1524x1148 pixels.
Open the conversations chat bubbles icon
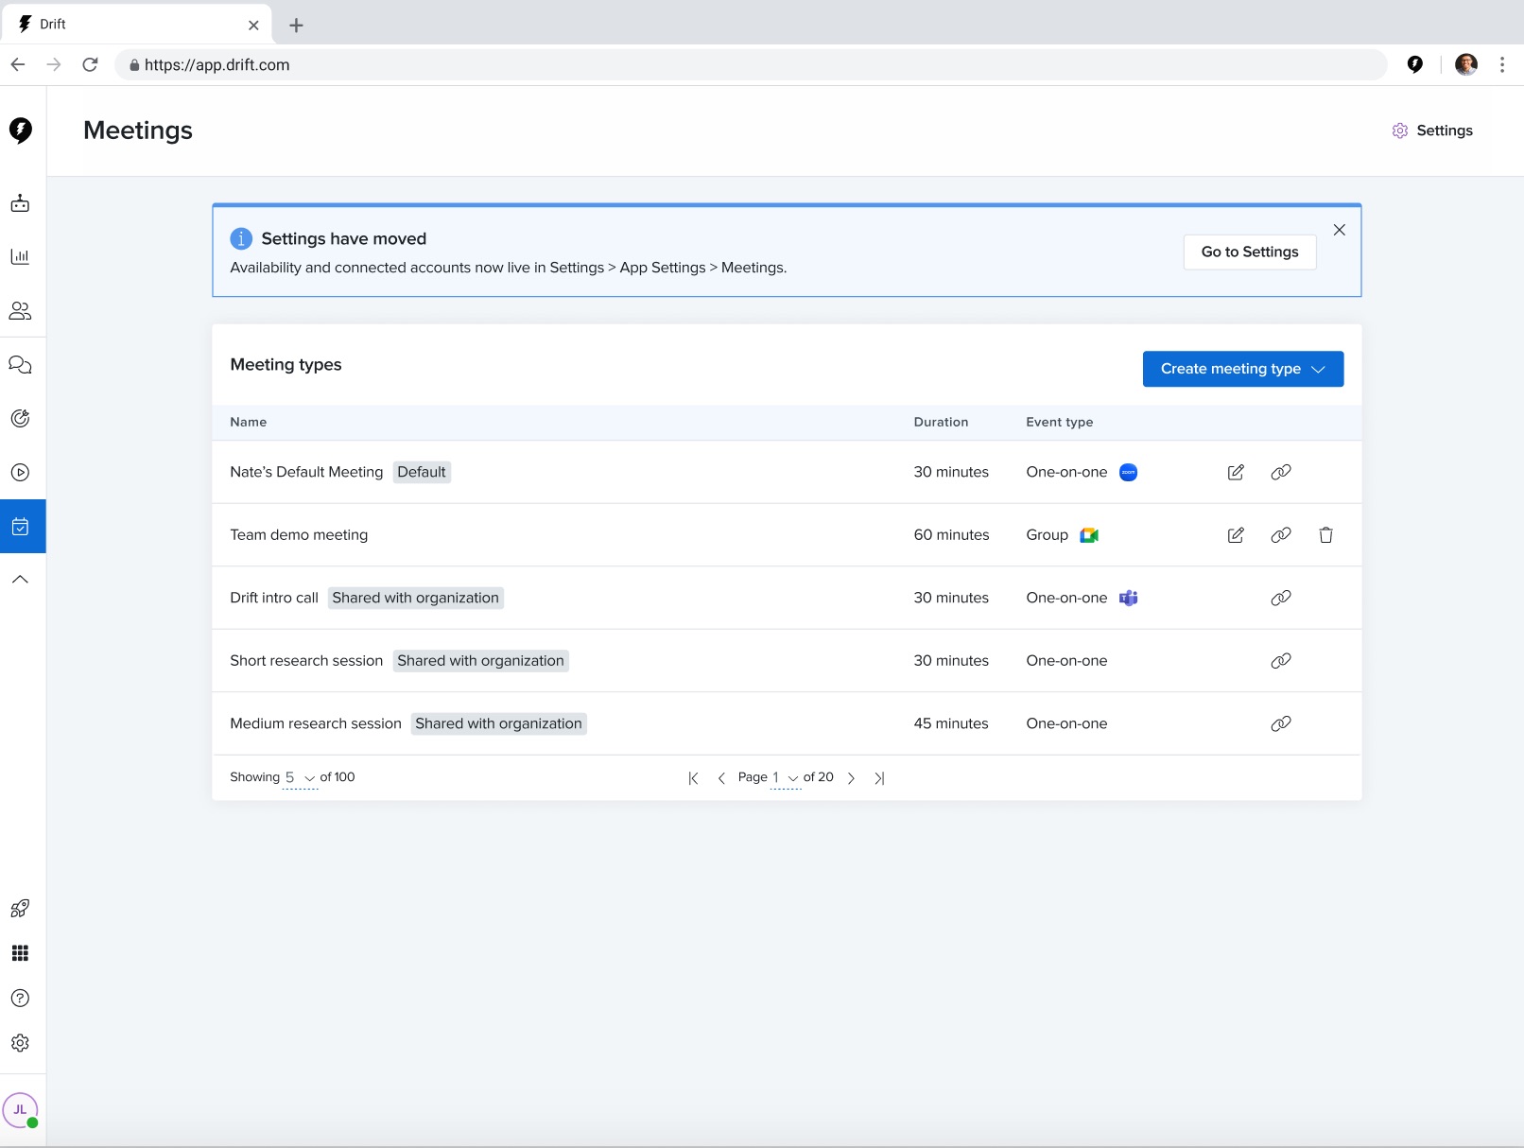tap(20, 365)
